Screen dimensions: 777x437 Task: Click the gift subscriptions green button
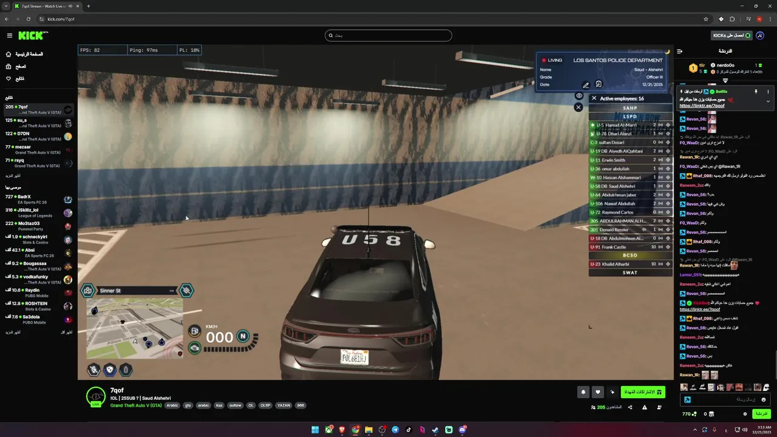pyautogui.click(x=643, y=392)
